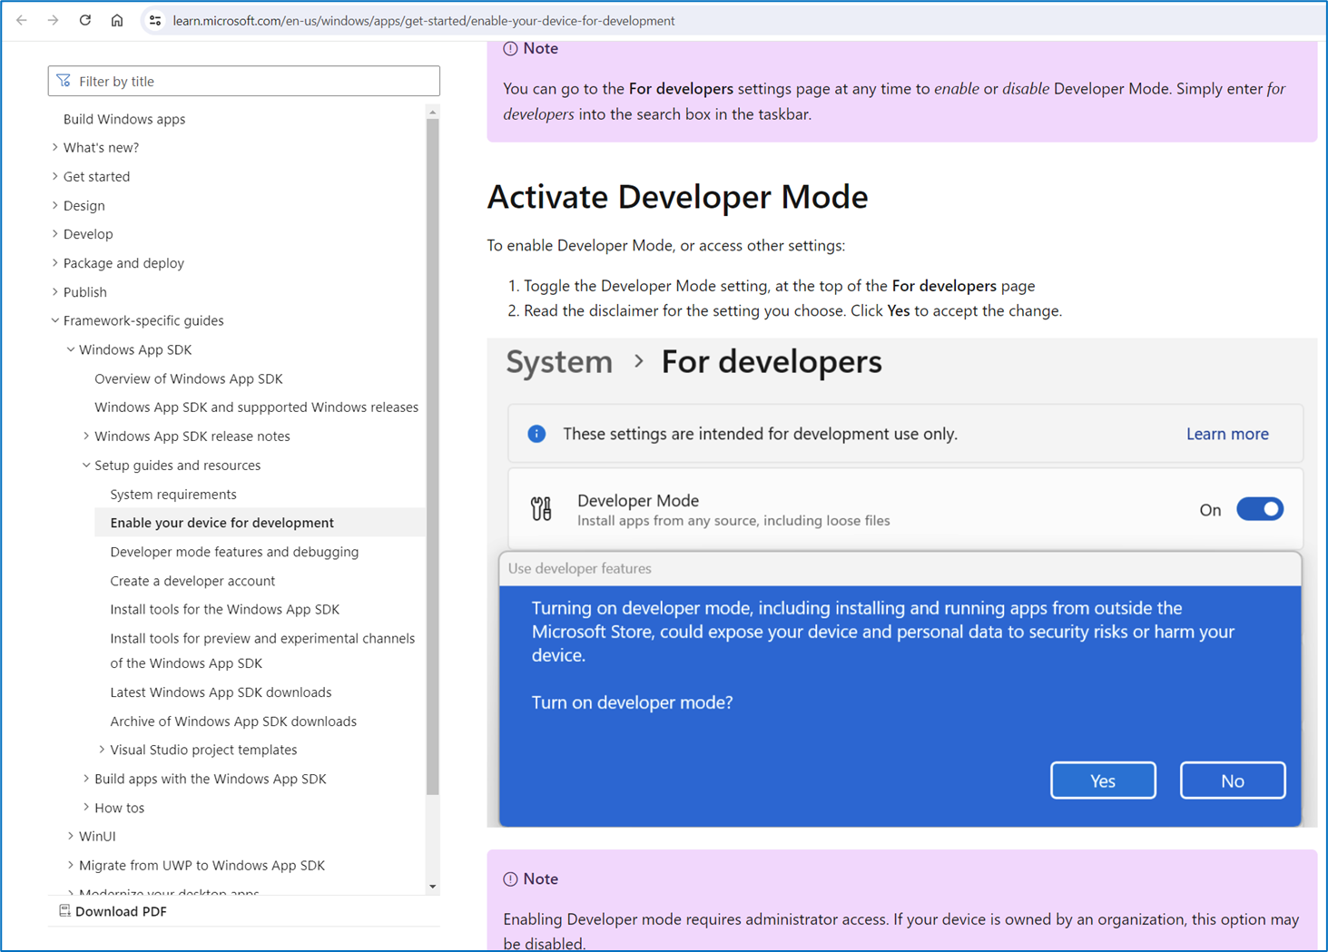
Task: Expand the WinUI tree node
Action: click(71, 836)
